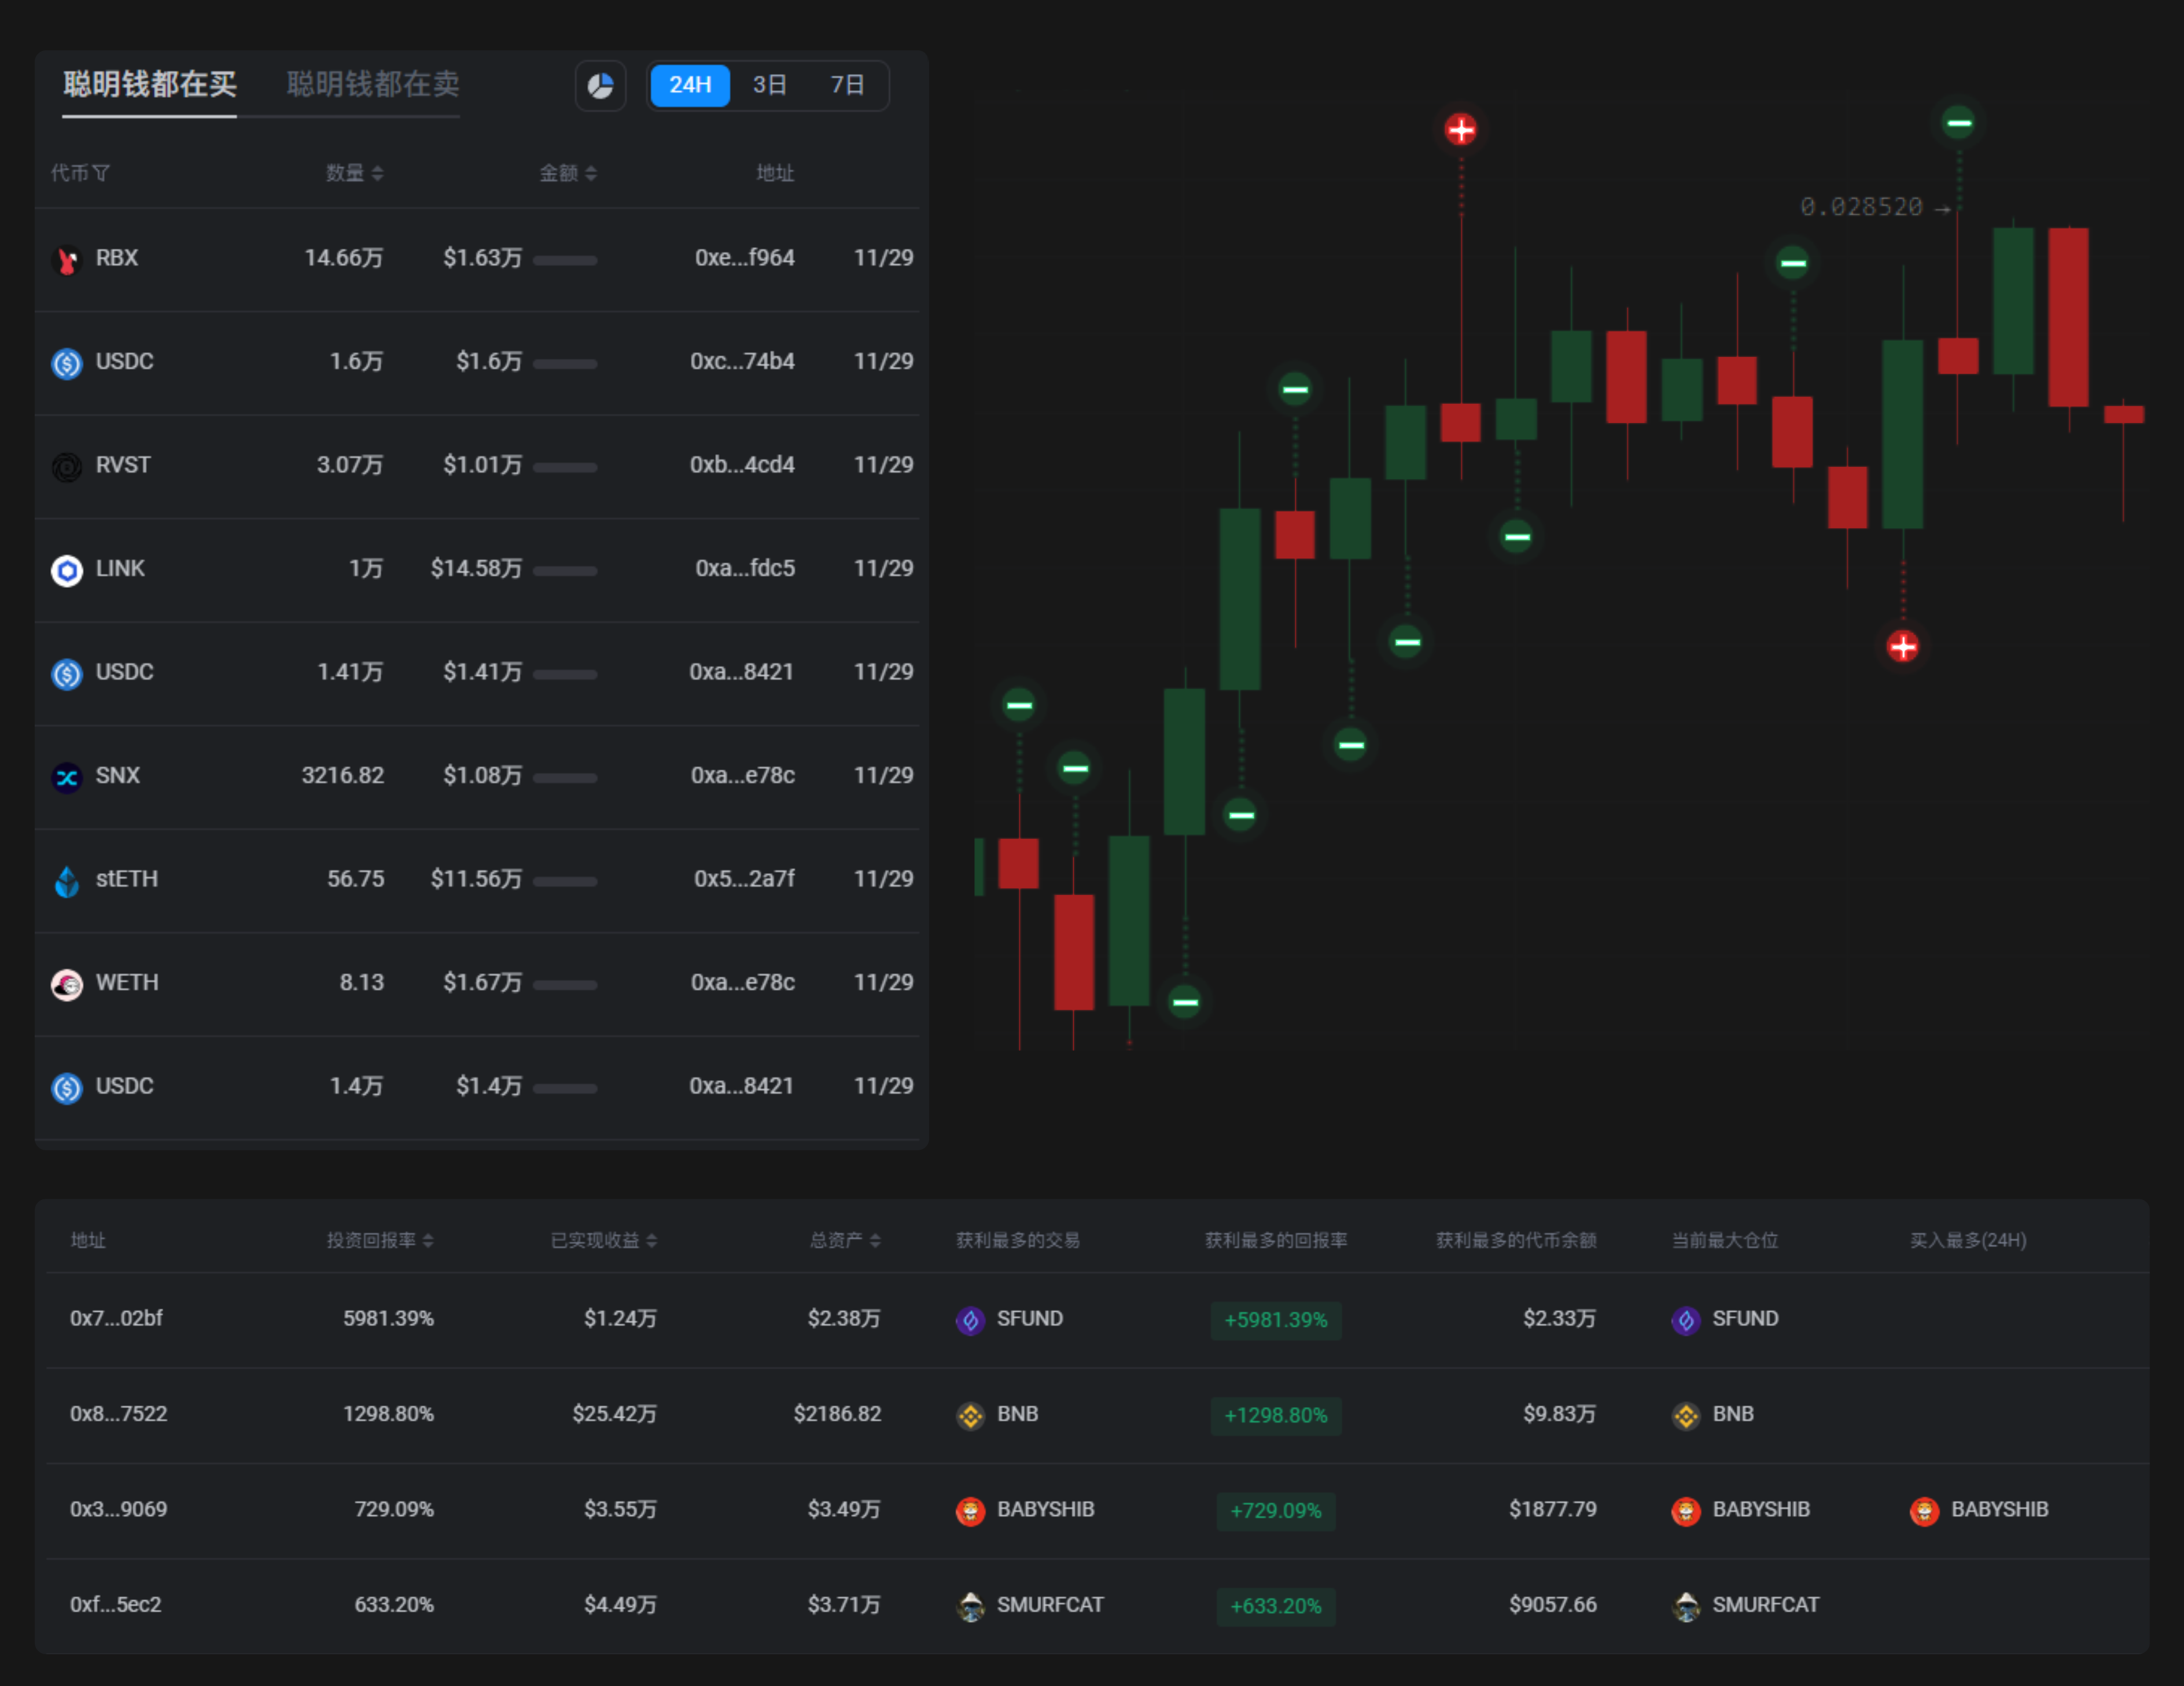2184x1686 pixels.
Task: Sort by 投资回报率 column
Action: [x=379, y=1240]
